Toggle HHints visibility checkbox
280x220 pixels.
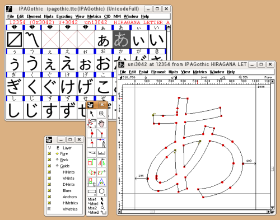coord(49,172)
